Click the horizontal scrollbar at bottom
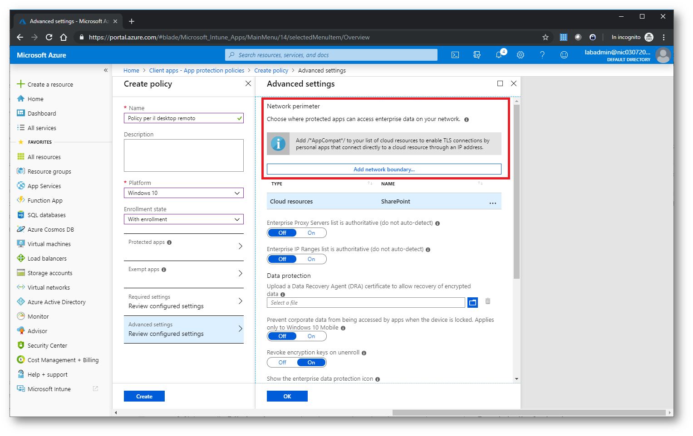 click(x=529, y=412)
